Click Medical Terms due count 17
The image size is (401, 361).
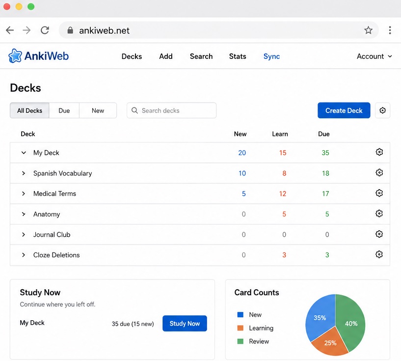click(325, 194)
